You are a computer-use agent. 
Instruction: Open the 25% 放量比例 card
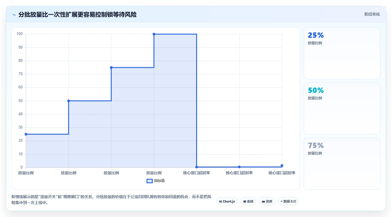[x=342, y=53]
